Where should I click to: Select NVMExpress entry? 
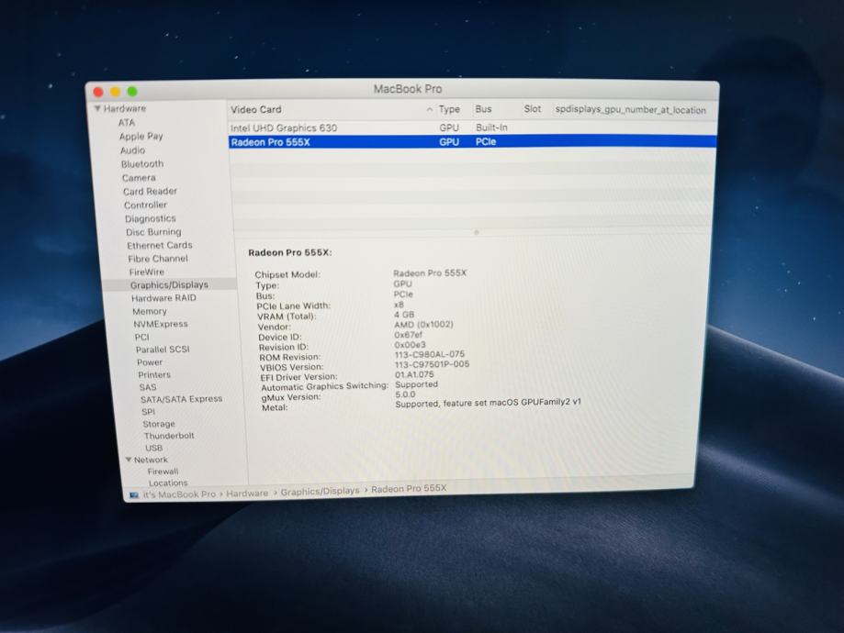click(x=161, y=324)
